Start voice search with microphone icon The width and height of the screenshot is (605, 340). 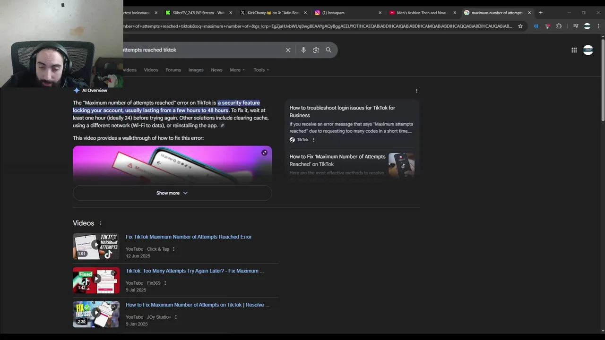[x=303, y=50]
